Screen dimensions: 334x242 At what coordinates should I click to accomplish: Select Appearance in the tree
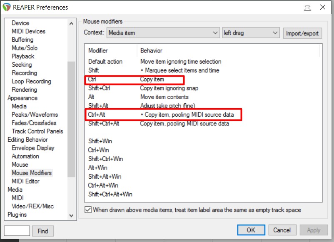click(22, 98)
